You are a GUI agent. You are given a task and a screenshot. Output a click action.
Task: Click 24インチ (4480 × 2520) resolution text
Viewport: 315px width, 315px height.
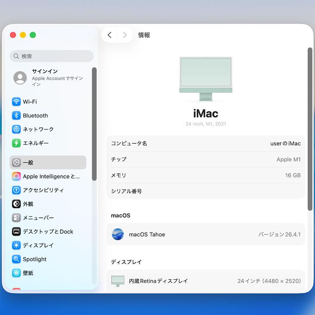[269, 281]
